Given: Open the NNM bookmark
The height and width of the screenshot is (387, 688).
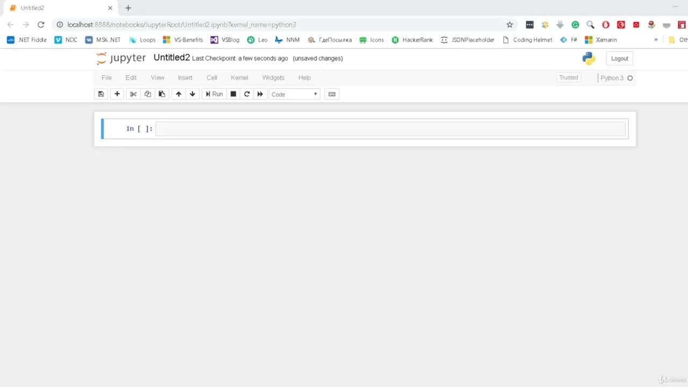Looking at the screenshot, I should 287,40.
